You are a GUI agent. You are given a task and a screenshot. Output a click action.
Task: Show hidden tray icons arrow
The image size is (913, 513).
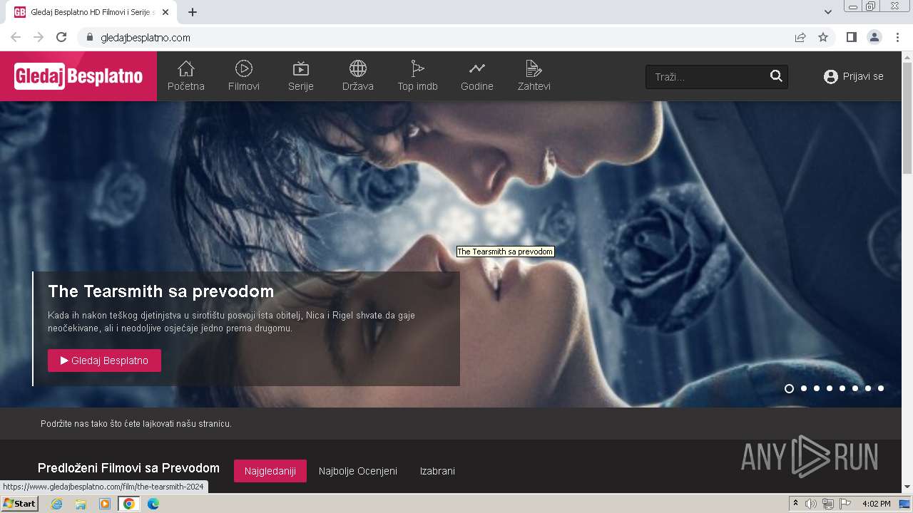pyautogui.click(x=796, y=504)
